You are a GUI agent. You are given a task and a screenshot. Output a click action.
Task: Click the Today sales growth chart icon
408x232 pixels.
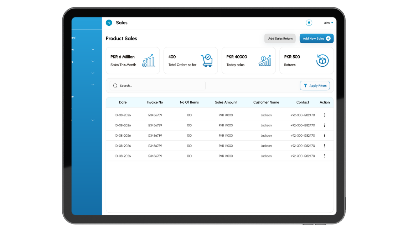pyautogui.click(x=265, y=60)
